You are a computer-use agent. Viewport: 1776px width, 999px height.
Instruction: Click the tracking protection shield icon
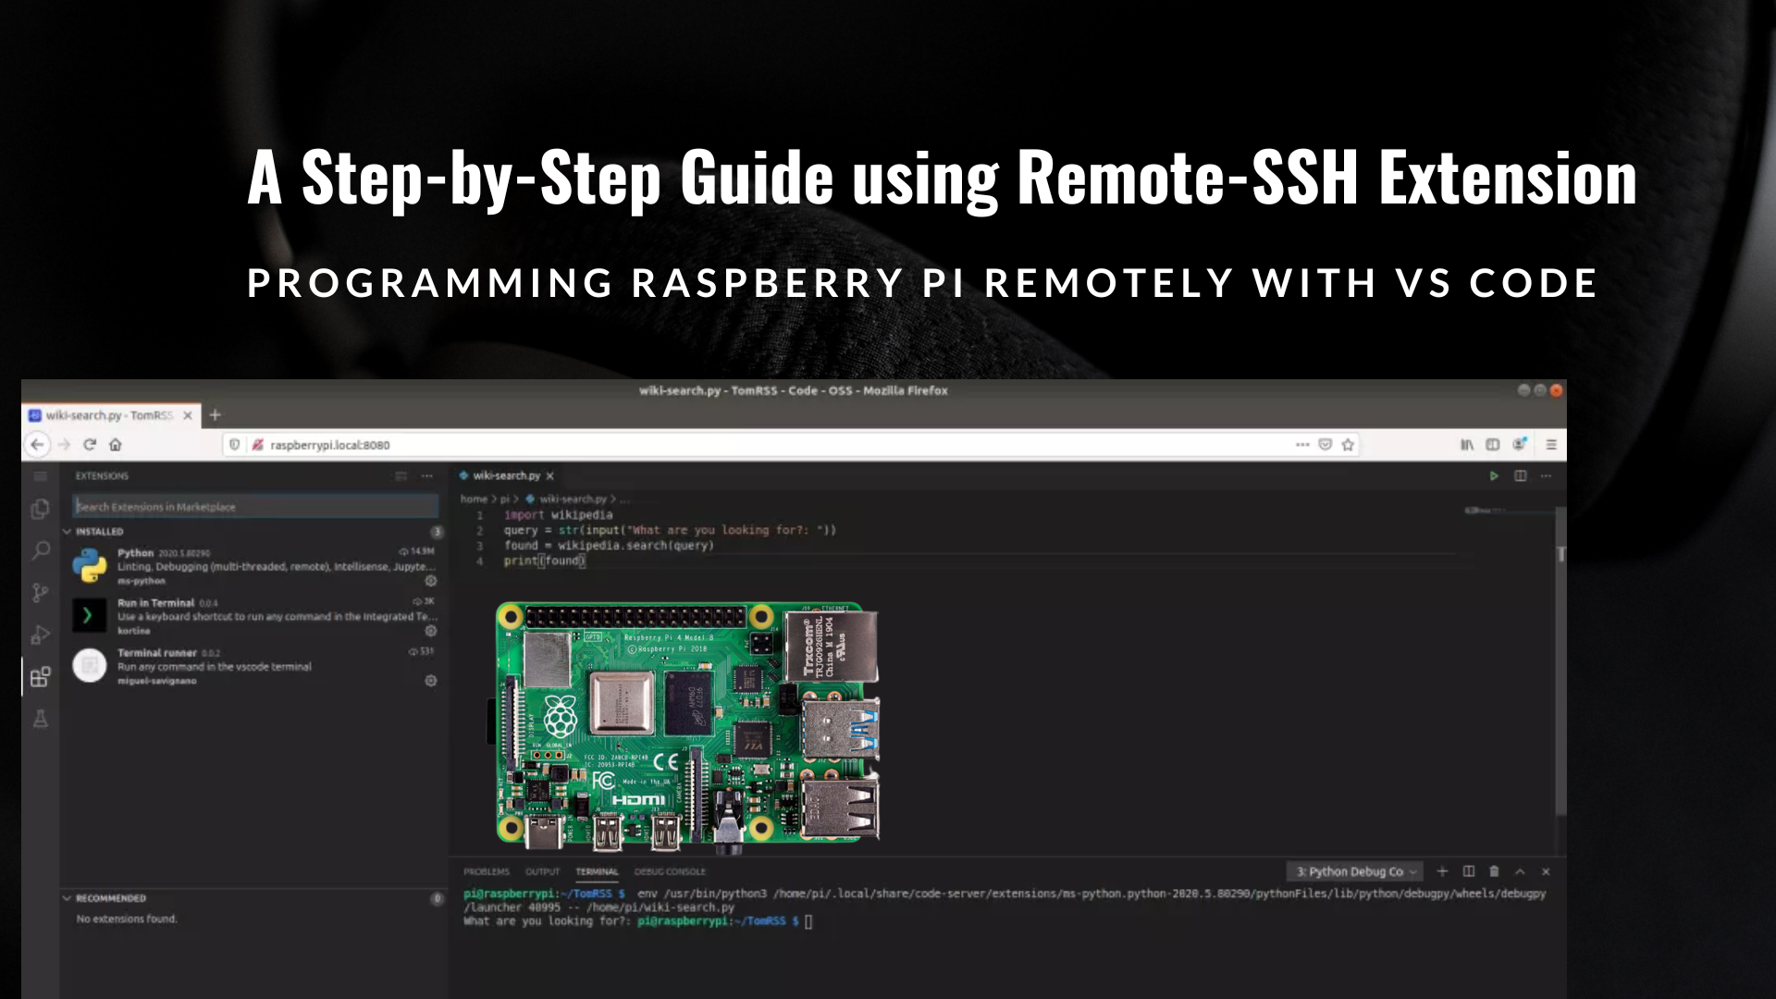pyautogui.click(x=235, y=445)
